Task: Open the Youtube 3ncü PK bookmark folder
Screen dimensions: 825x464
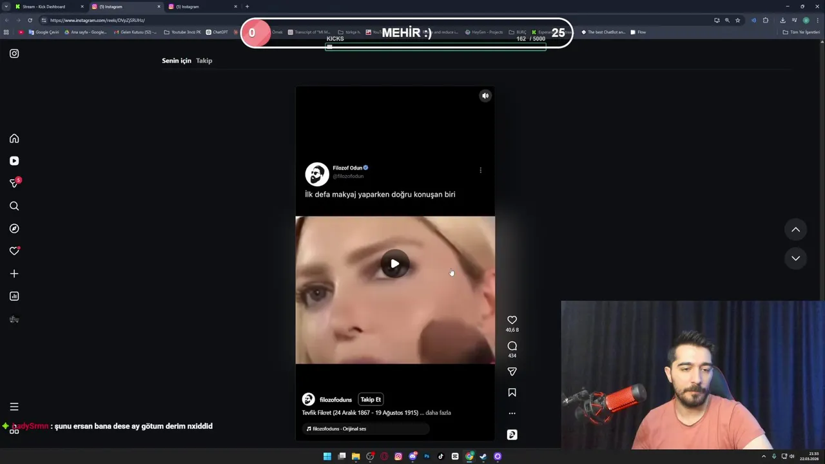Action: tap(182, 32)
